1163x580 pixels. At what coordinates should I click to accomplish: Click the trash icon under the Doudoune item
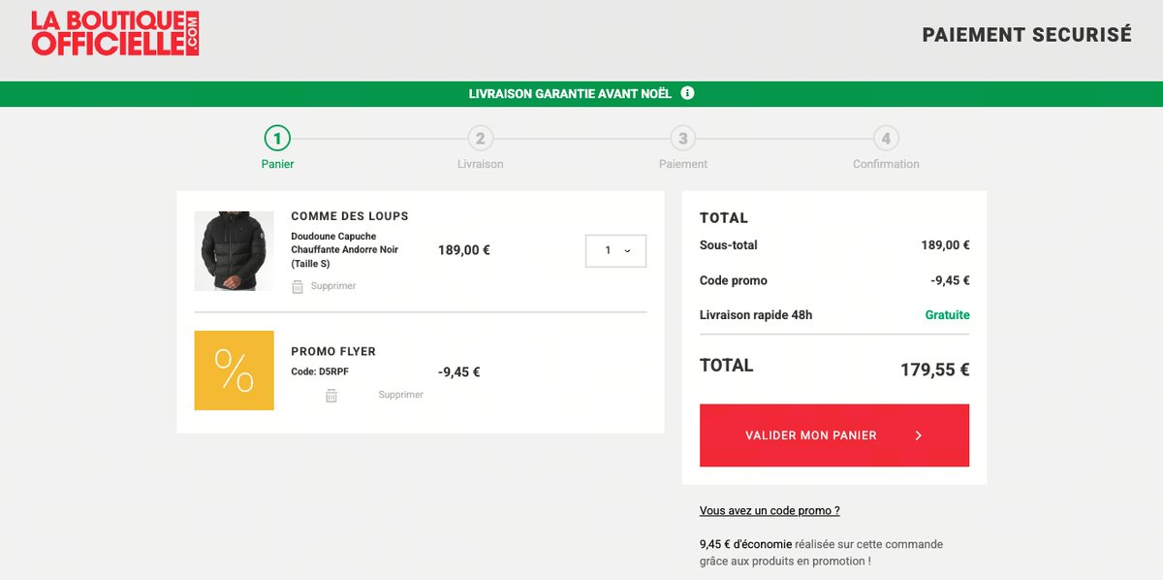[298, 286]
